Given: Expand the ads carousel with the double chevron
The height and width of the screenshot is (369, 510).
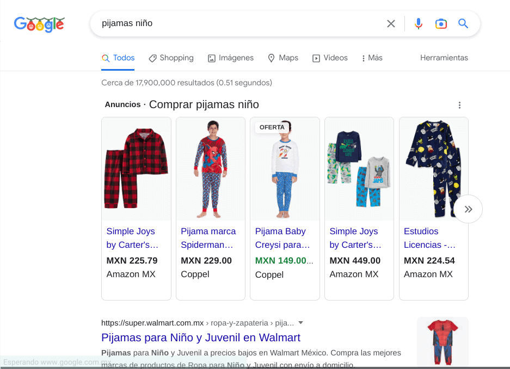Looking at the screenshot, I should [468, 209].
